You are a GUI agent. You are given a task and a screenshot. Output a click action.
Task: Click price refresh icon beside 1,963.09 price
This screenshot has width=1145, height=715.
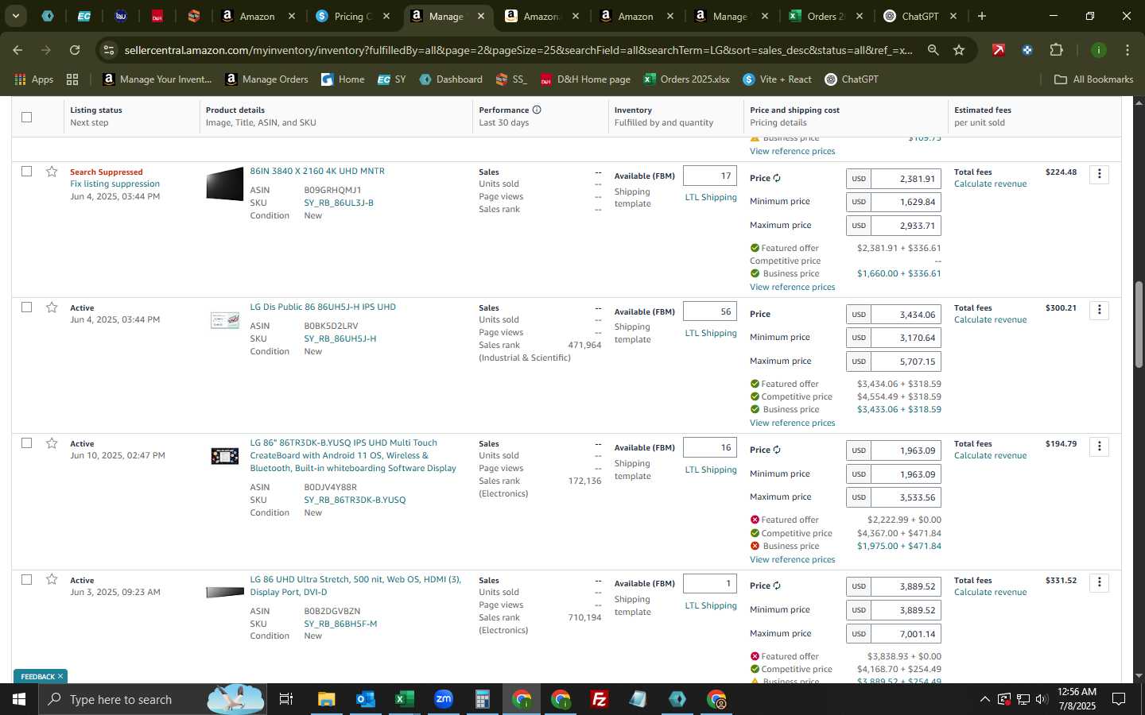pyautogui.click(x=777, y=450)
